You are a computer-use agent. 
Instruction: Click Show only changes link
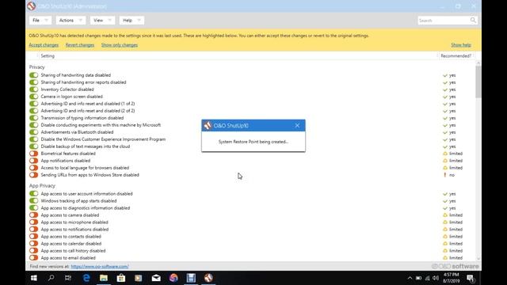120,45
